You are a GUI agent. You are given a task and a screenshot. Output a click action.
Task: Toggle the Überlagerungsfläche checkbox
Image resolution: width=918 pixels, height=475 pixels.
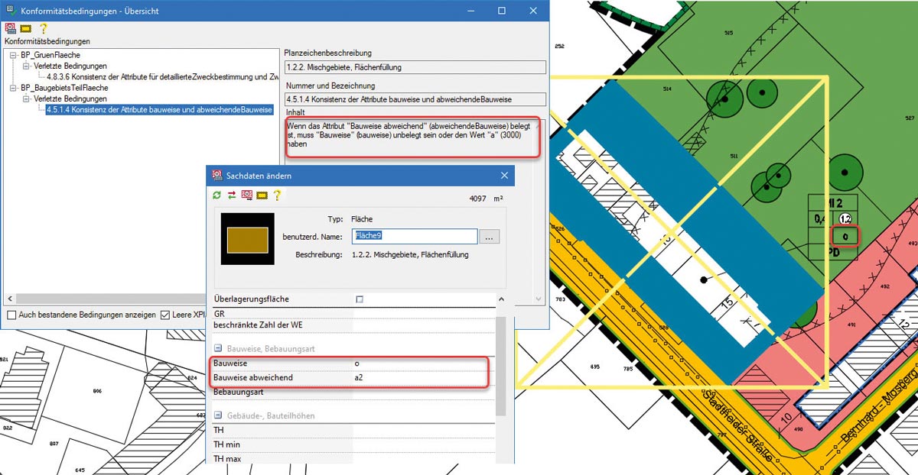(x=360, y=299)
